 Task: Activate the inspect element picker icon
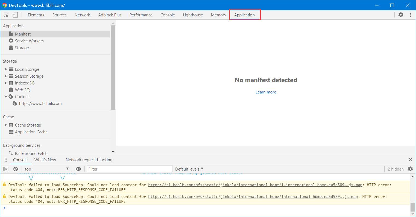click(x=6, y=15)
